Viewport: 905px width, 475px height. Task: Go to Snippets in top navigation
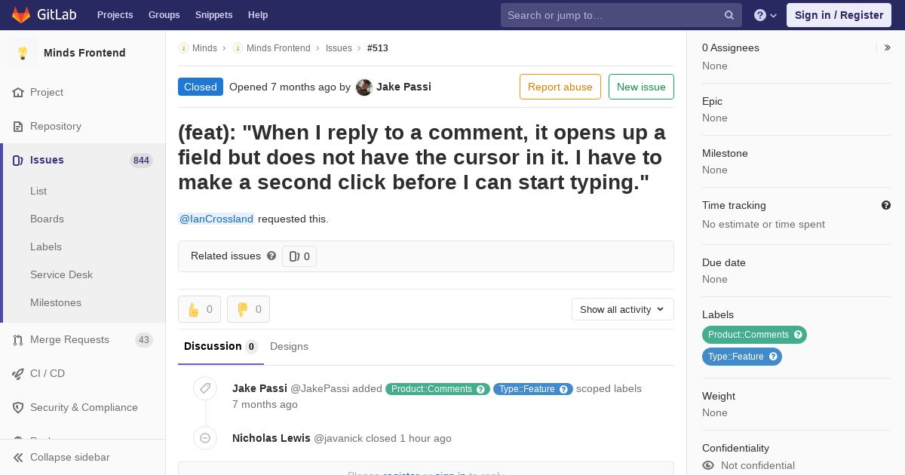coord(213,15)
